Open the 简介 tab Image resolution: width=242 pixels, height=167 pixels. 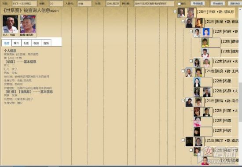point(16,43)
